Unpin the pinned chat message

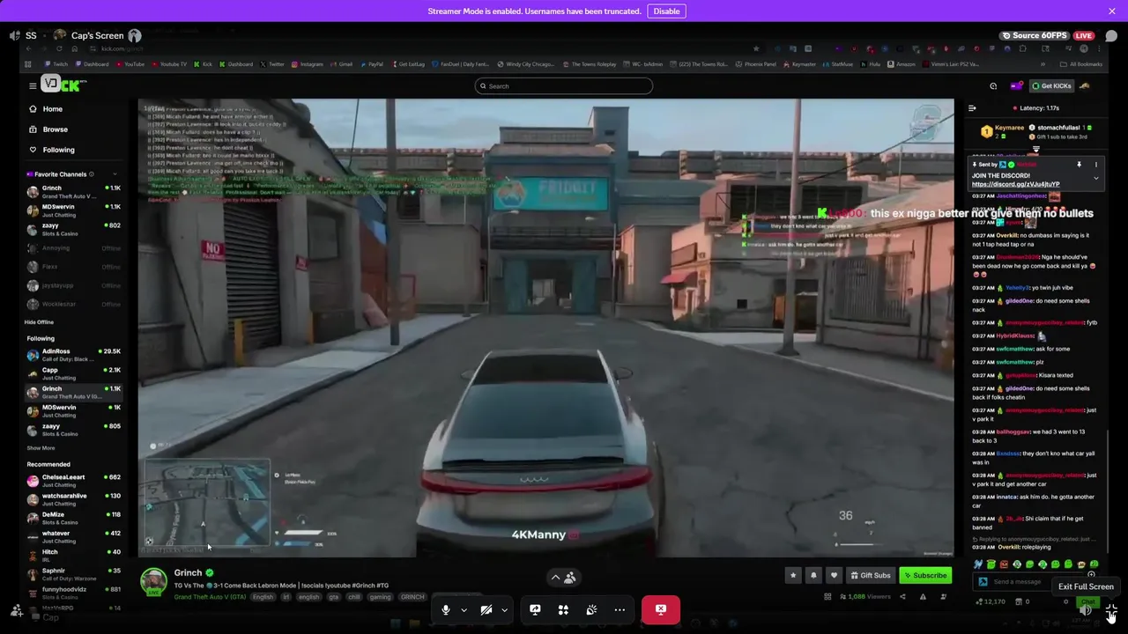(x=1079, y=165)
